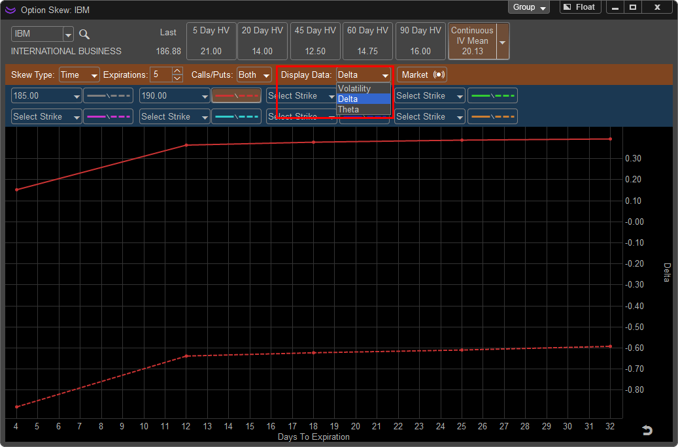Select the 20 Day HV box
Screen dimensions: 678x447
(262, 41)
